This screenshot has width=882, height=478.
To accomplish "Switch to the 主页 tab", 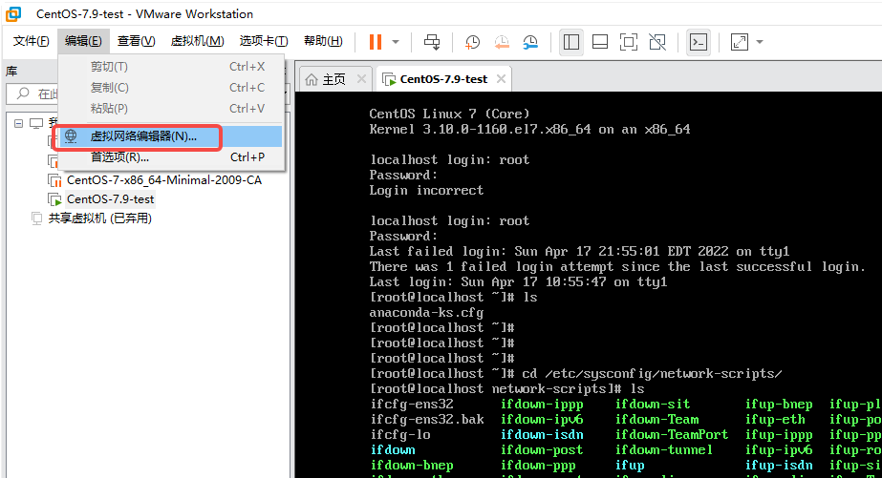I will (x=333, y=80).
